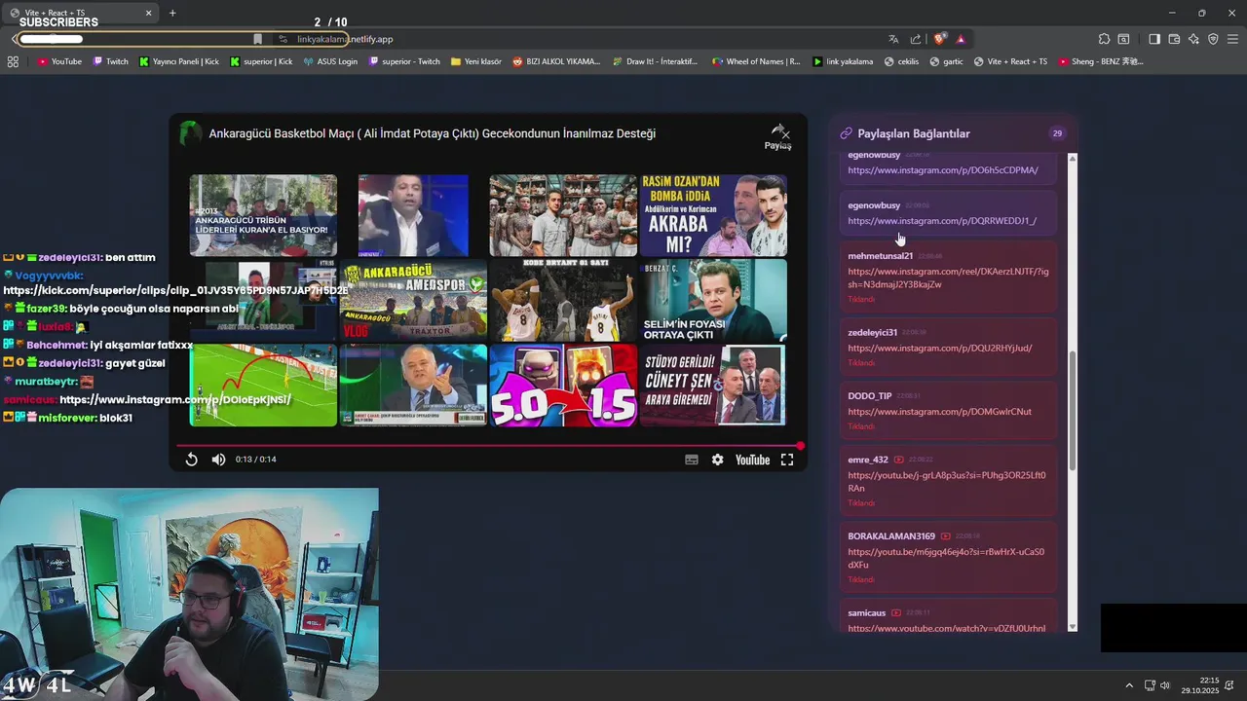Open the Ankaragücü Basketbol Maçı video title
Viewport: 1247px width, 701px height.
click(432, 133)
